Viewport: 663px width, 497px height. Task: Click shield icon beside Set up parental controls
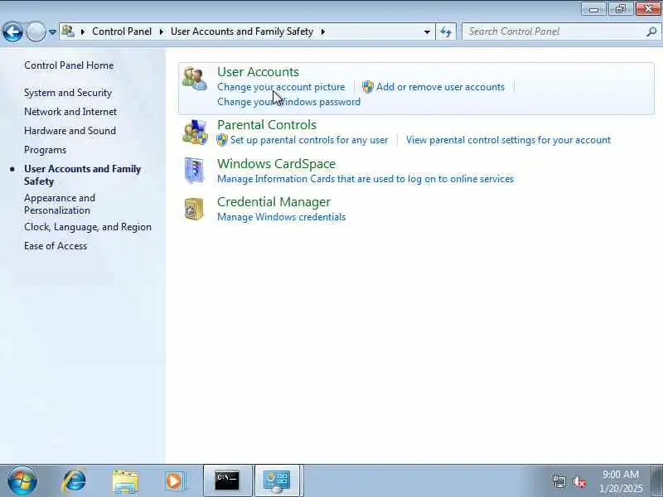222,140
